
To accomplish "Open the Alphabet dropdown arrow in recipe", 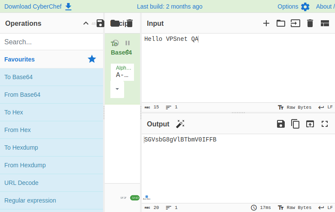I will (117, 89).
